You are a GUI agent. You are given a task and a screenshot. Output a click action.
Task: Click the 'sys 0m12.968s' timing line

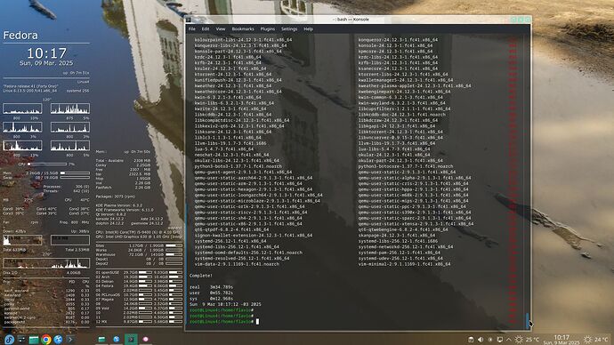pyautogui.click(x=211, y=299)
